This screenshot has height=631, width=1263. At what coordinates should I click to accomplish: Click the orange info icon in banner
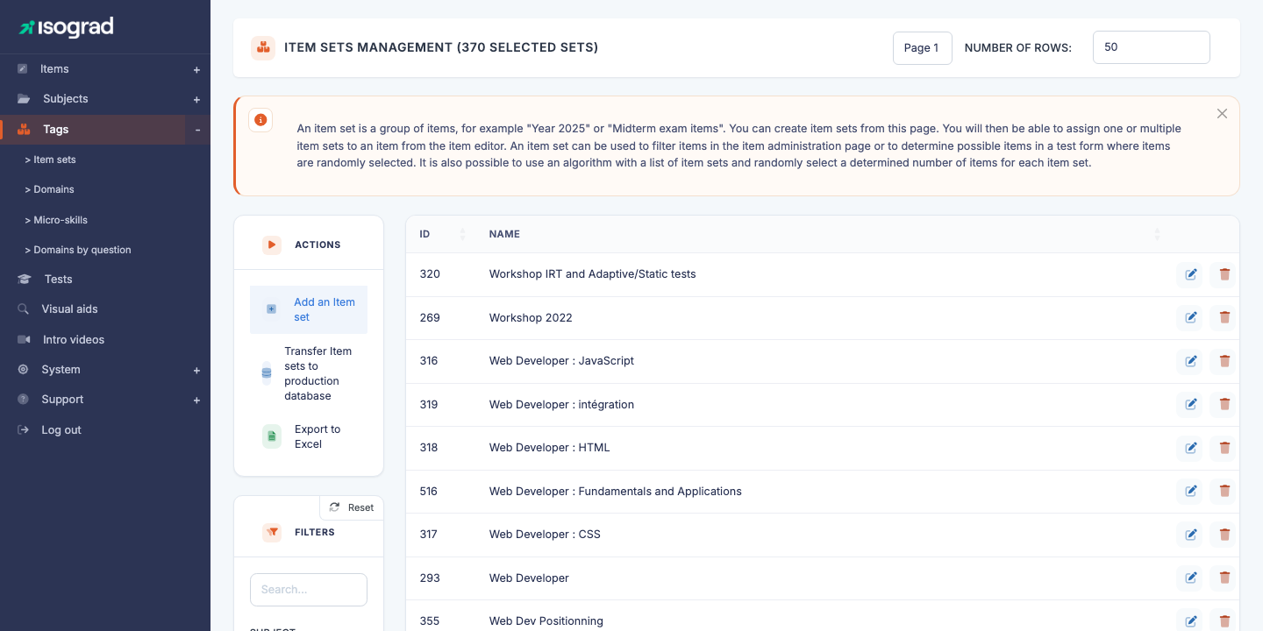point(260,120)
